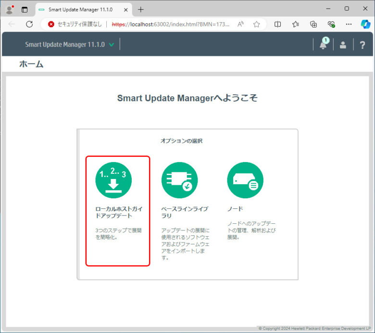Click 'ベースラインライブラリ' title text
Screen dimensions: 375x333
tap(185, 212)
